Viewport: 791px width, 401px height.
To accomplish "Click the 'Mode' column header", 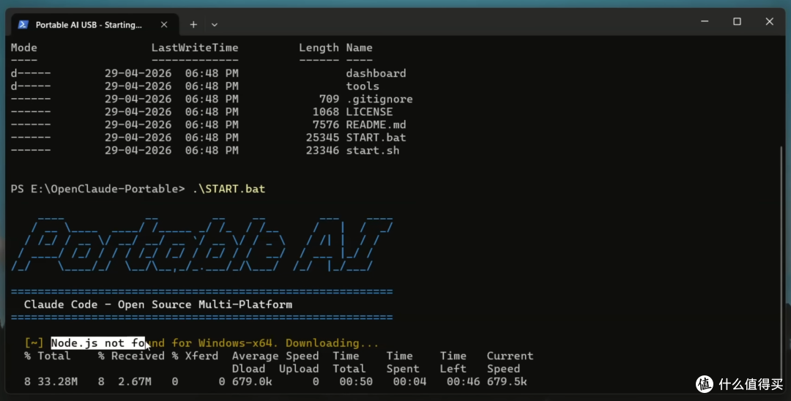I will pyautogui.click(x=23, y=48).
